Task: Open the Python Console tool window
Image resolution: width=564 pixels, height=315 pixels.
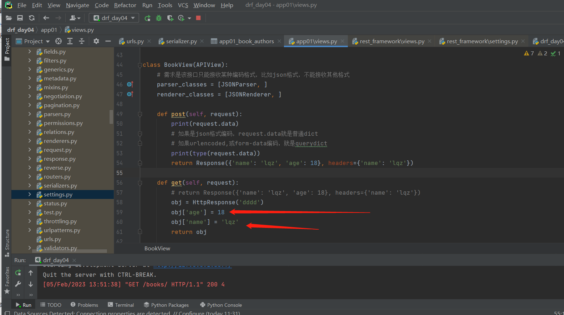Action: coord(221,305)
